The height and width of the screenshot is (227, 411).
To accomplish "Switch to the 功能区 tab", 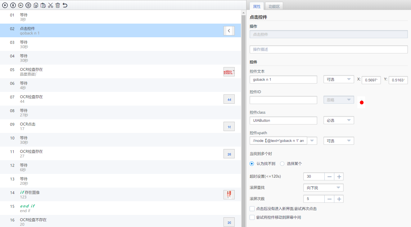I will (x=274, y=6).
